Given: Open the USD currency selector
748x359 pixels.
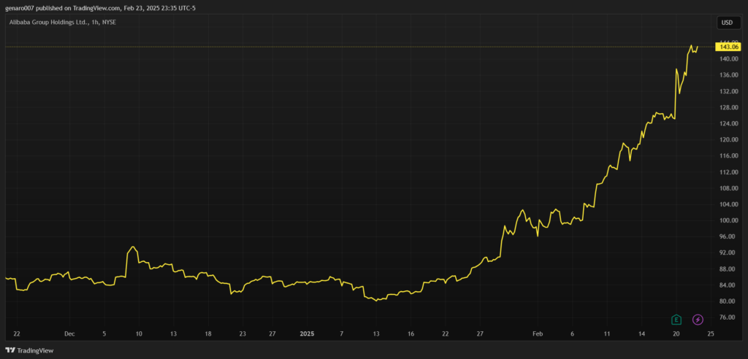Looking at the screenshot, I should point(727,23).
